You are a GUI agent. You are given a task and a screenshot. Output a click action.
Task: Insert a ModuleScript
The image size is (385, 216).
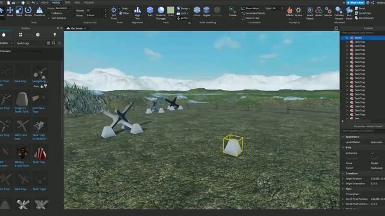[x=364, y=18]
